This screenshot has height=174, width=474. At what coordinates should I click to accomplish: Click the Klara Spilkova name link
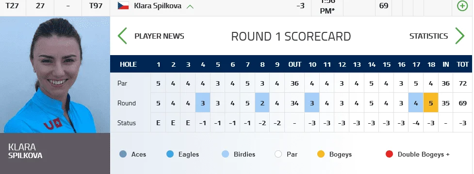pyautogui.click(x=158, y=6)
